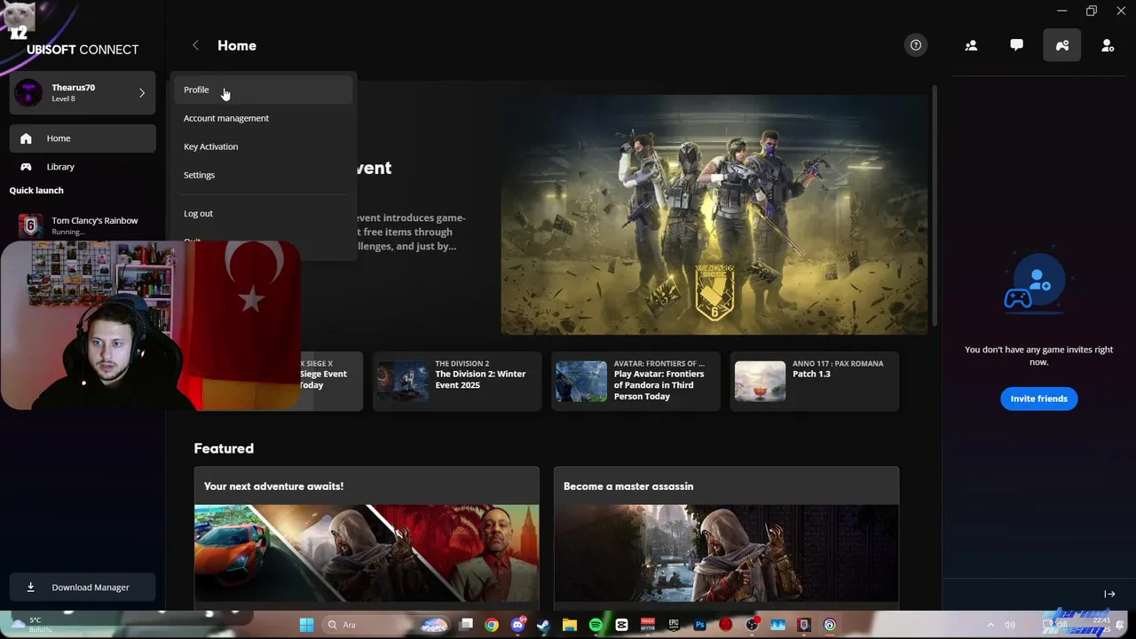The height and width of the screenshot is (639, 1136).
Task: Click the Avatar Frontiers news thumbnail
Action: click(581, 382)
